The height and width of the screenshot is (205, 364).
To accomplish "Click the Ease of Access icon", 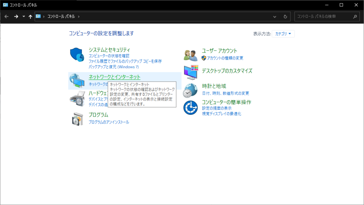I will pyautogui.click(x=191, y=107).
